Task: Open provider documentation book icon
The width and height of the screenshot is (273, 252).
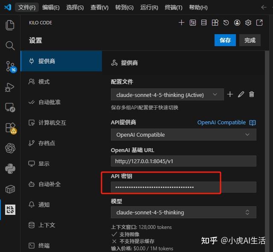Action: pos(253,123)
